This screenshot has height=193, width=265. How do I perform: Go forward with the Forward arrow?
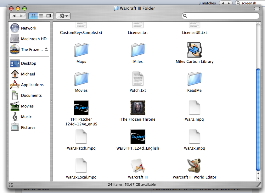click(22, 16)
